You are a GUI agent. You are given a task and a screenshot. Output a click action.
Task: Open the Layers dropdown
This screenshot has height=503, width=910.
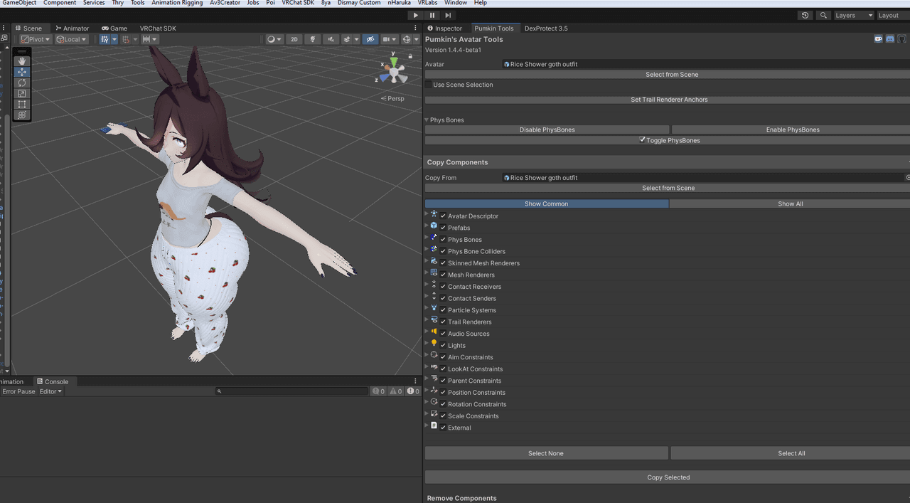pos(853,15)
